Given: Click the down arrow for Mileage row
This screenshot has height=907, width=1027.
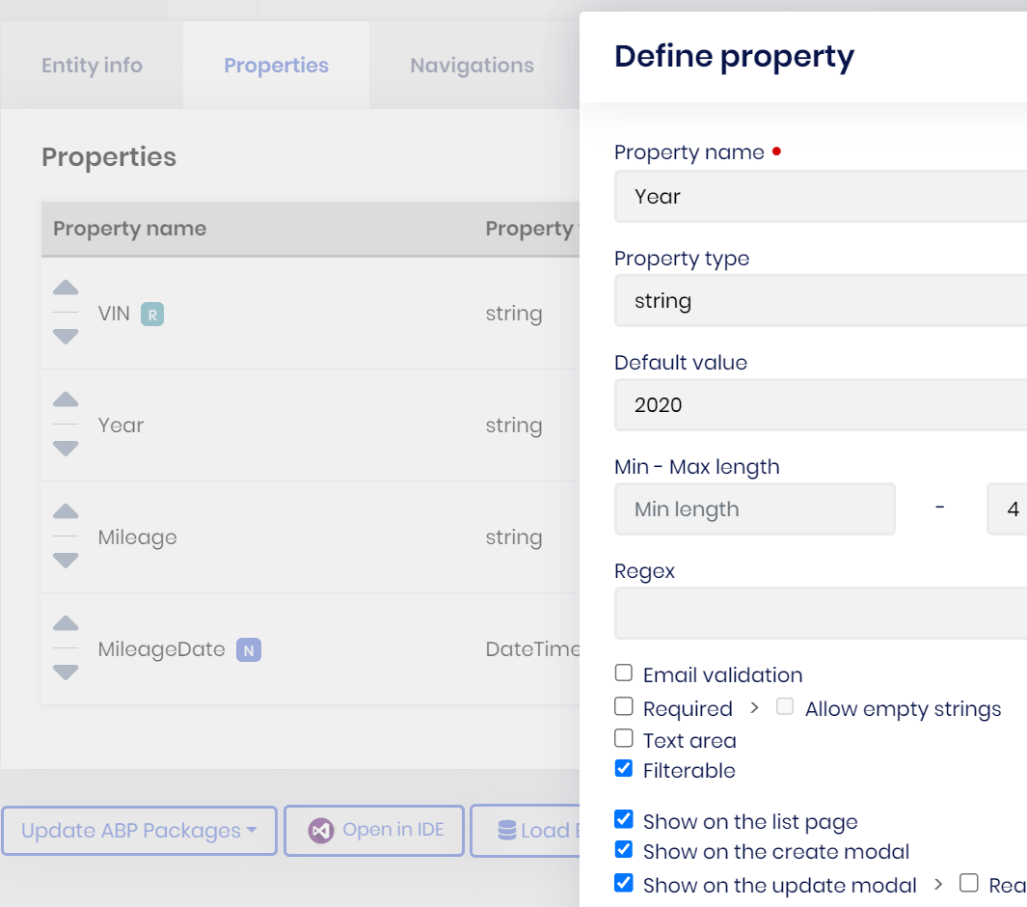Looking at the screenshot, I should point(66,560).
